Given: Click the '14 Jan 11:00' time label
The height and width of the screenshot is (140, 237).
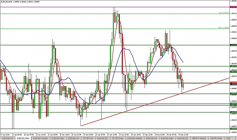Looking at the screenshot, I should click(183, 135).
